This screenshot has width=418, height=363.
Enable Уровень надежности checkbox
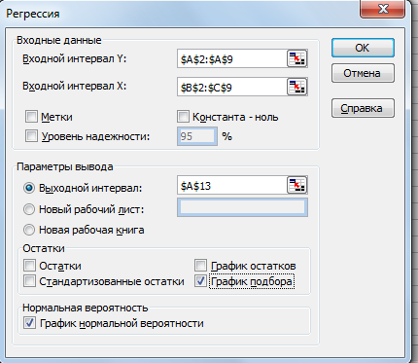[31, 136]
